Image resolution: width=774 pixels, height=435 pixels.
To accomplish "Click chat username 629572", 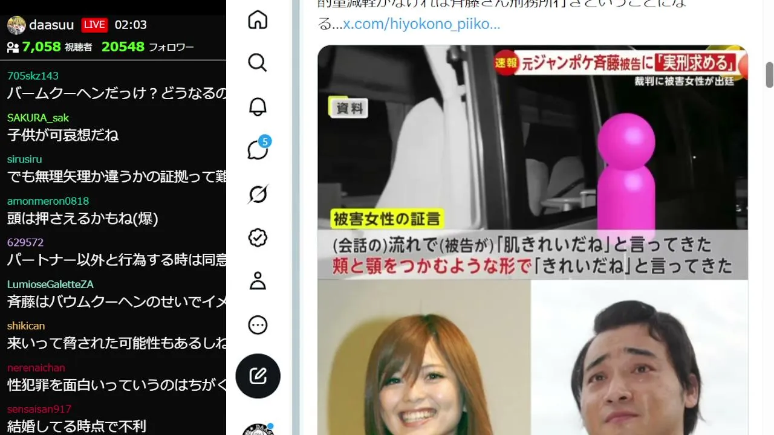I will (x=25, y=242).
